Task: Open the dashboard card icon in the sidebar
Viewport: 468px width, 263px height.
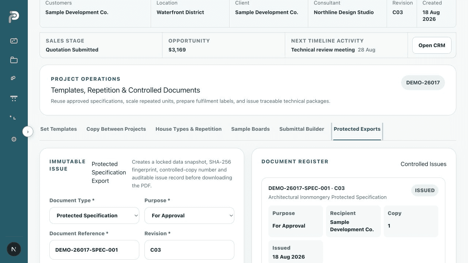Action: pyautogui.click(x=14, y=41)
